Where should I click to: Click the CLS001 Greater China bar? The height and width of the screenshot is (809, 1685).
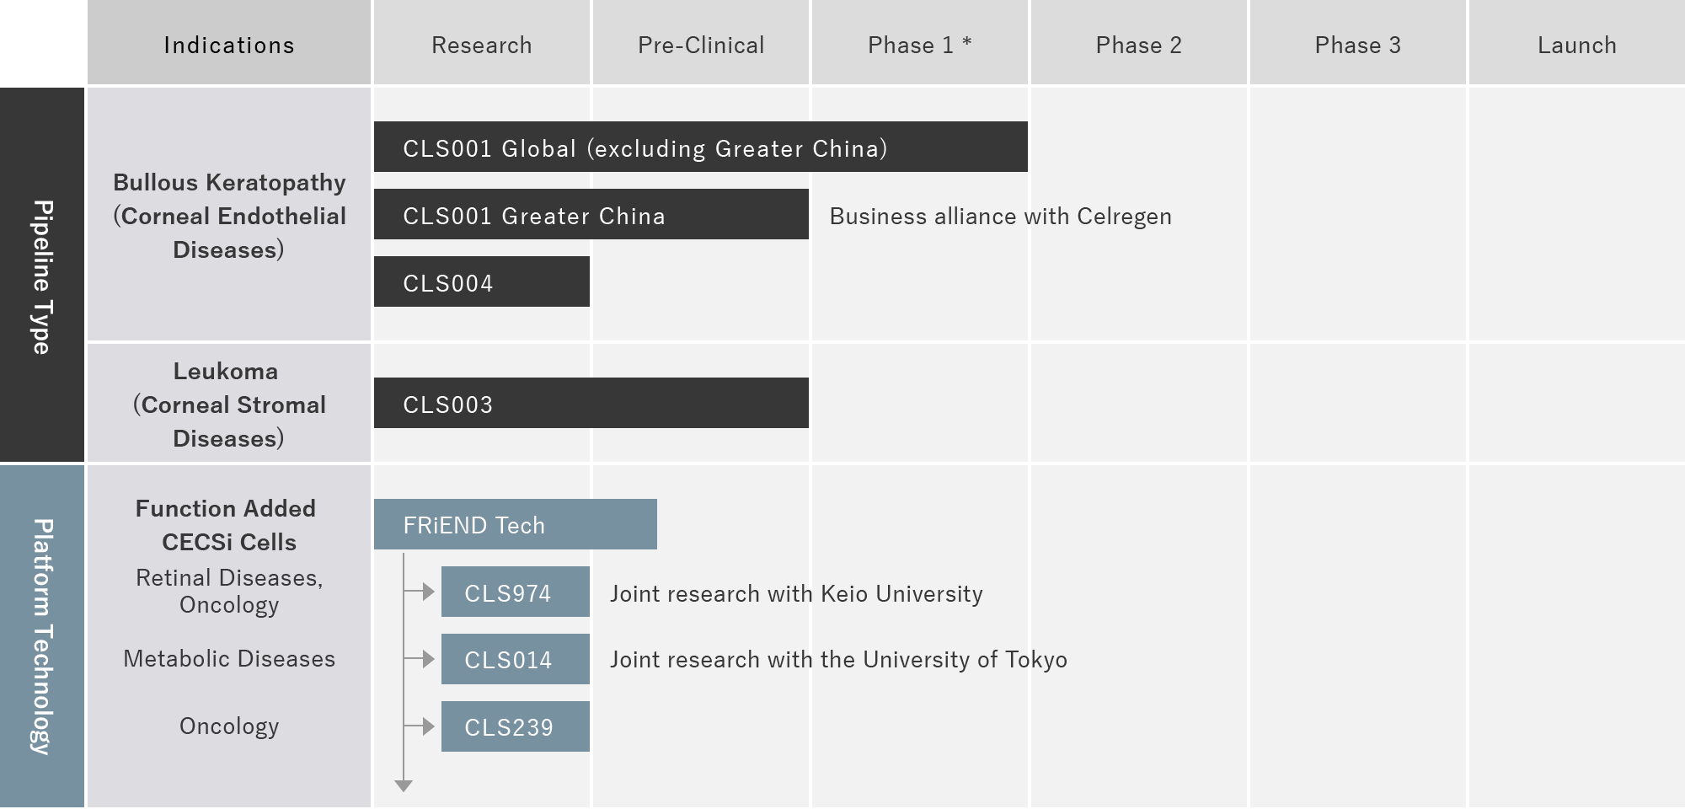pyautogui.click(x=591, y=215)
